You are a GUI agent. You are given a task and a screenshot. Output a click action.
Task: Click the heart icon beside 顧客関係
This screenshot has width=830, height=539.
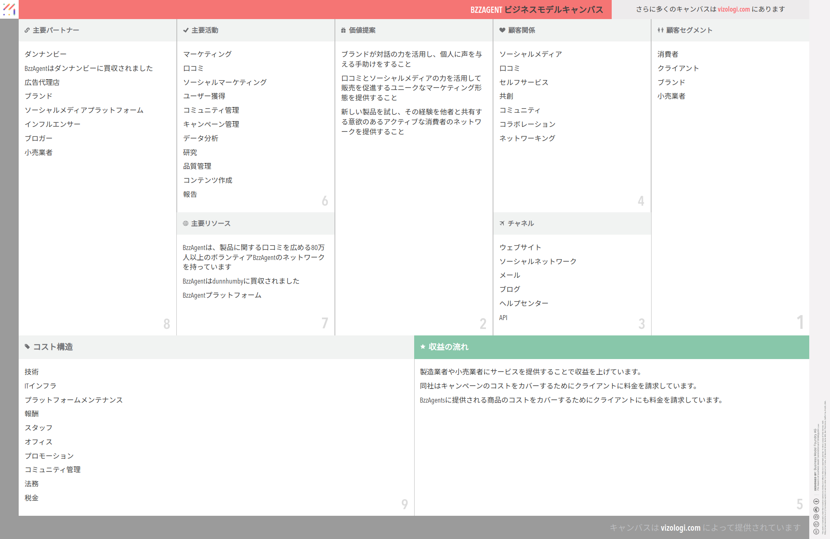coord(502,30)
